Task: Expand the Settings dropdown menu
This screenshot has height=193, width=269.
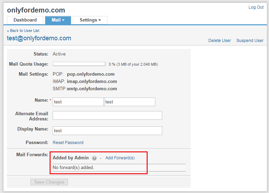Action: (90, 20)
